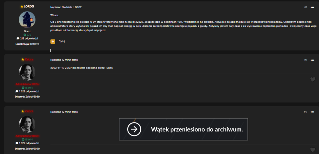Click Cytuj to quote LORDG's post

click(x=62, y=41)
